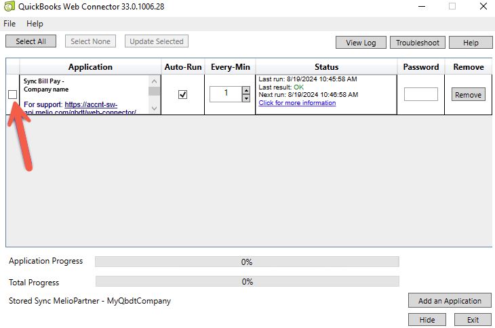Open the support URL link

pos(92,104)
